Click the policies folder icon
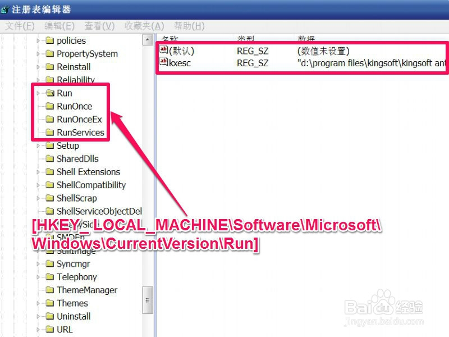This screenshot has height=337, width=449. click(50, 40)
